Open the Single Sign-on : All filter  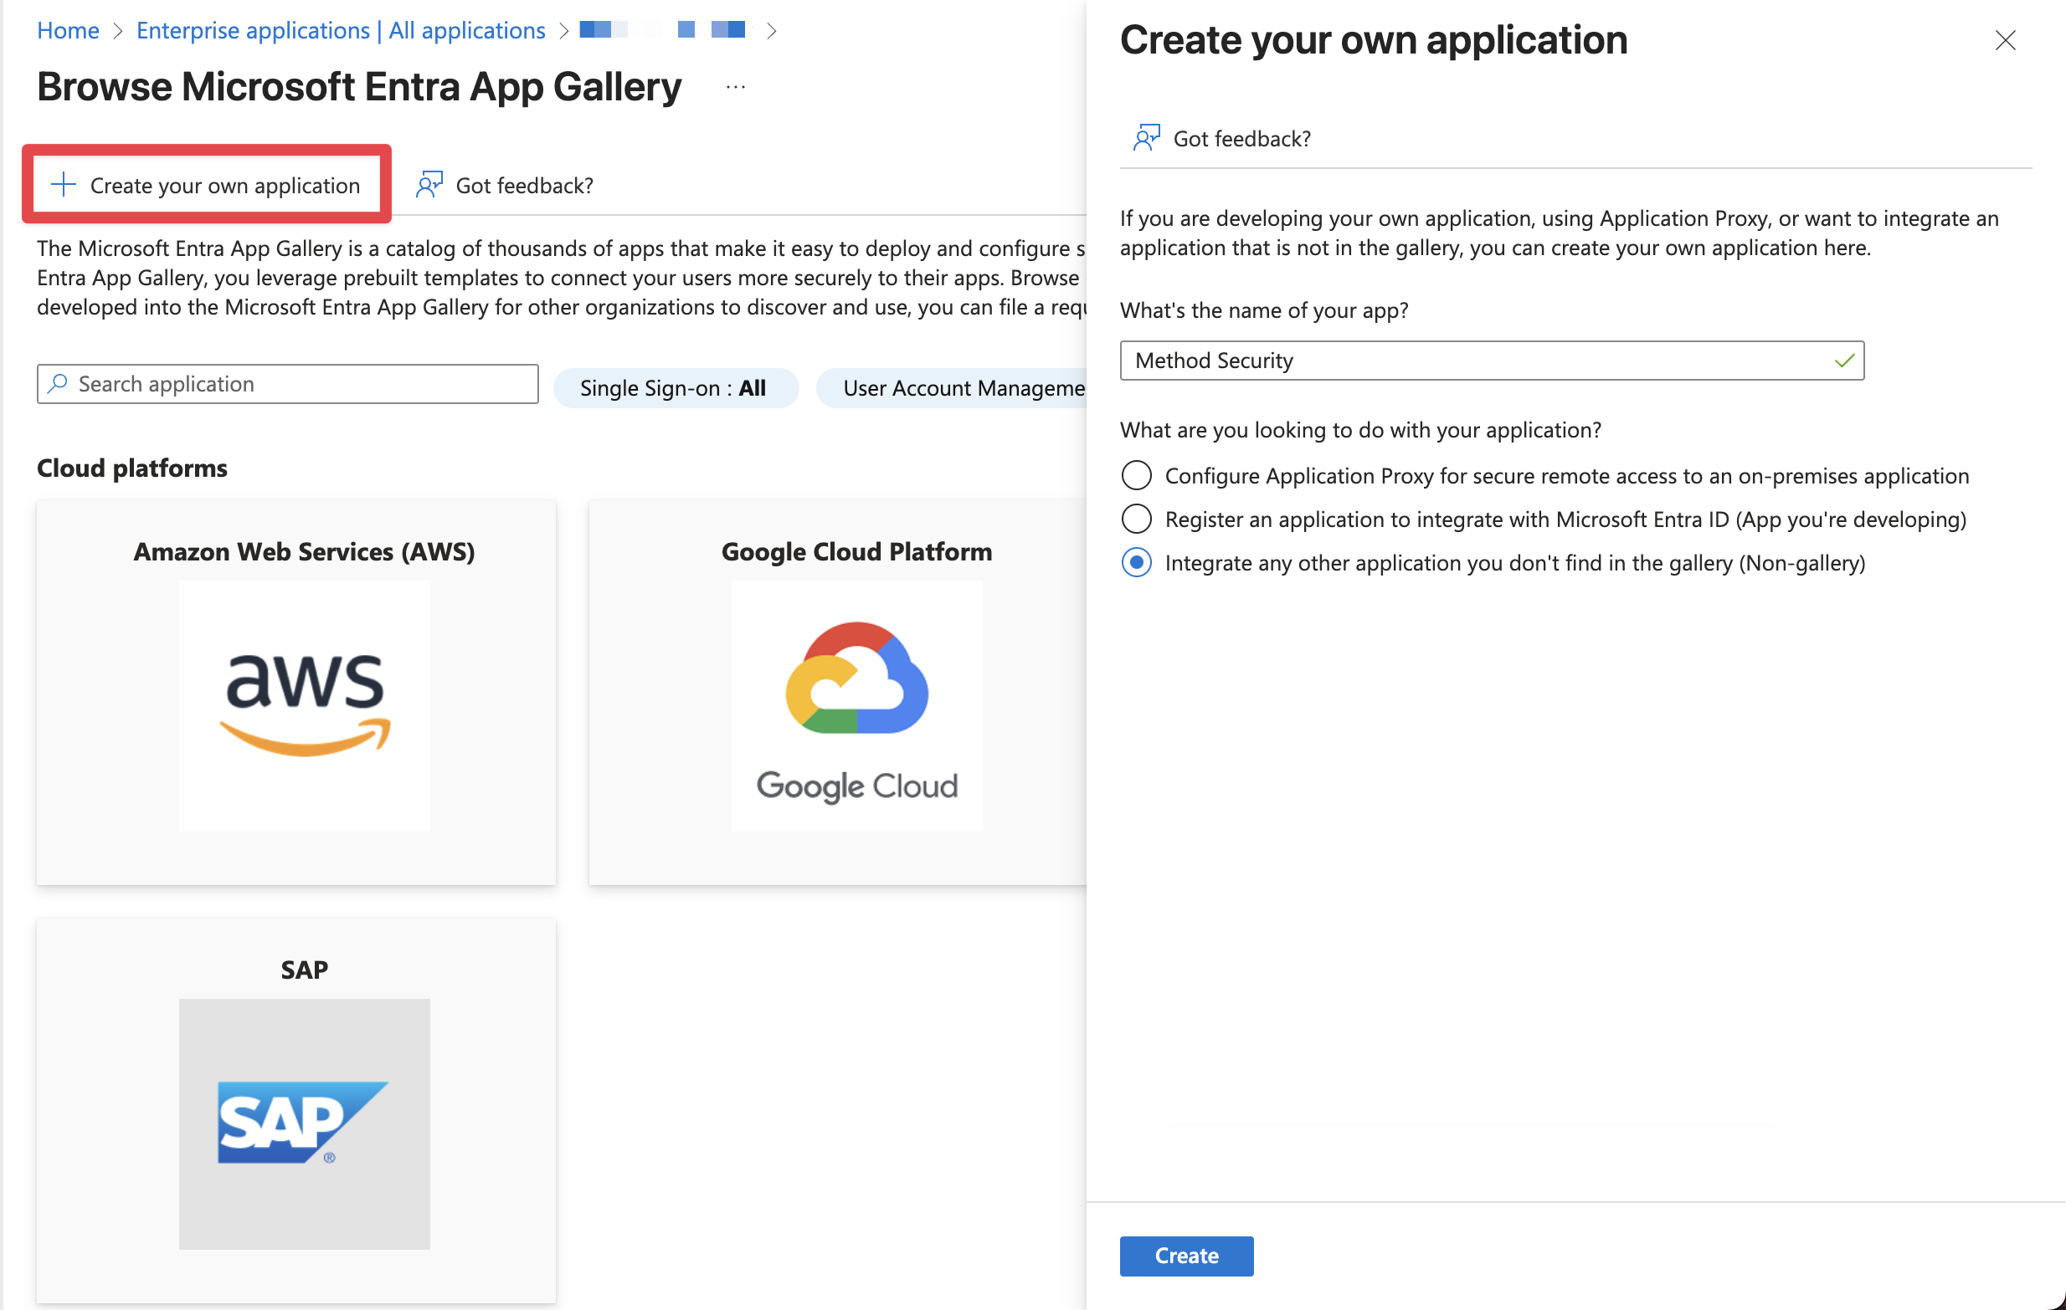pyautogui.click(x=675, y=387)
